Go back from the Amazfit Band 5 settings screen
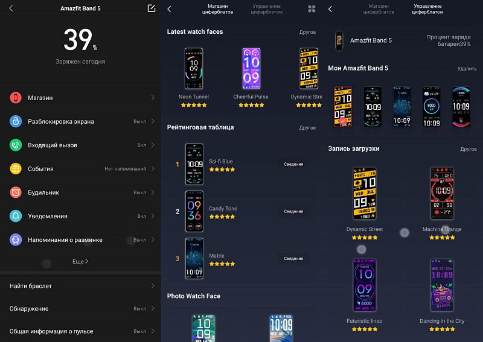This screenshot has width=483, height=342. (11, 8)
